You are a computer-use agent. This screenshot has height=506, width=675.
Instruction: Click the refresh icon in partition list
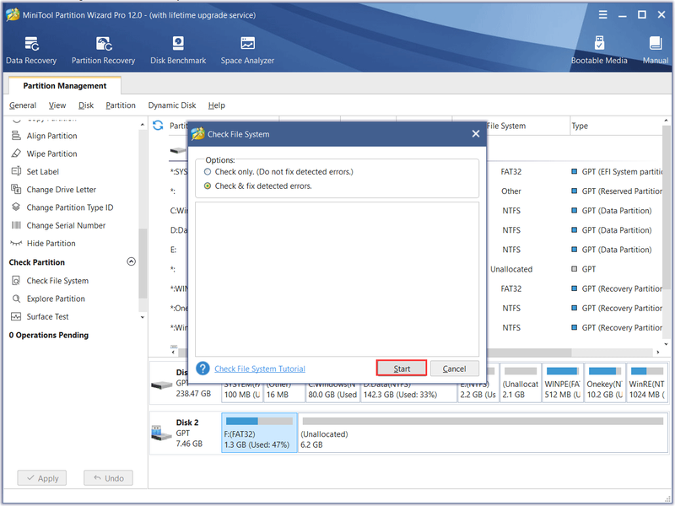[158, 125]
